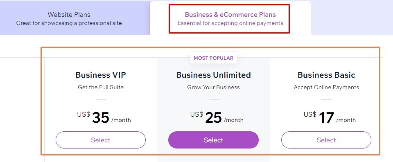Viewport: 393px width, 162px height.
Task: Click the Business Unlimited heading
Action: [x=213, y=75]
